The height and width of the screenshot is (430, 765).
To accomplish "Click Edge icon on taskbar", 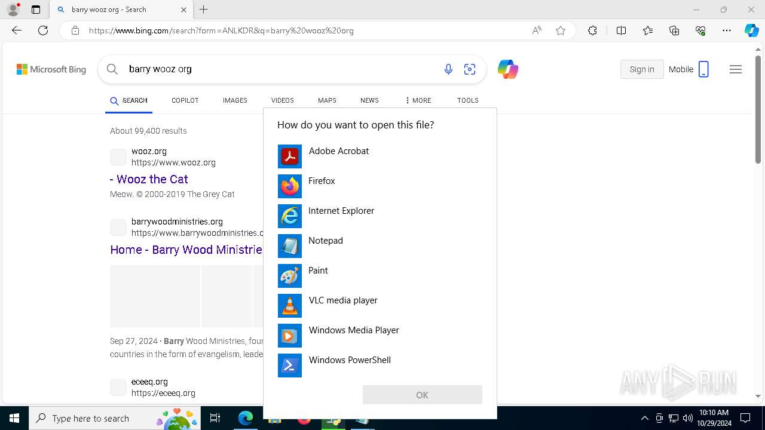I will tap(246, 418).
